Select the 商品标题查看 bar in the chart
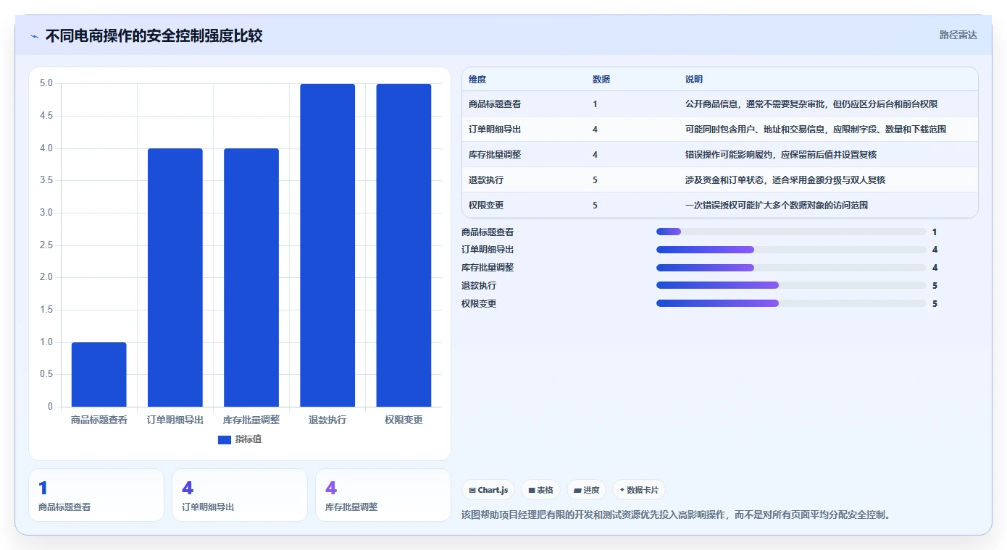 point(99,374)
